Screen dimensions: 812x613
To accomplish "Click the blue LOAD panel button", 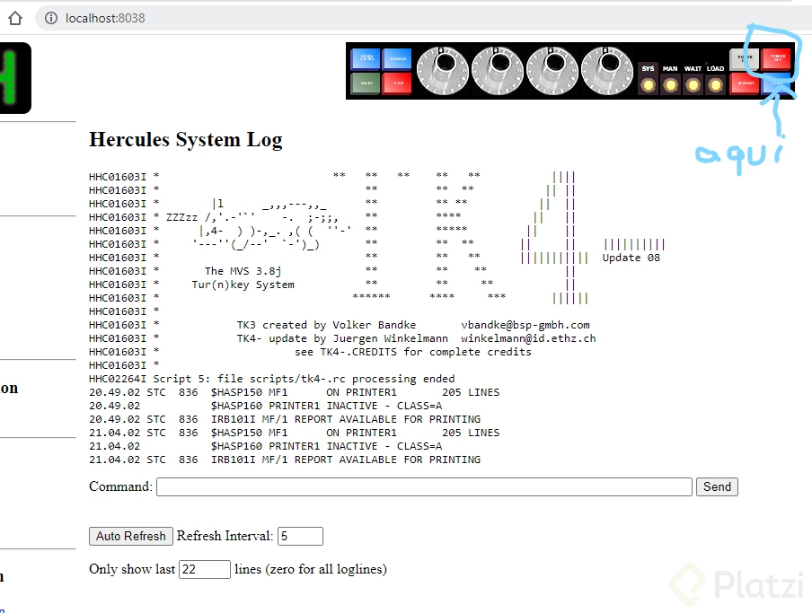I will pyautogui.click(x=776, y=83).
